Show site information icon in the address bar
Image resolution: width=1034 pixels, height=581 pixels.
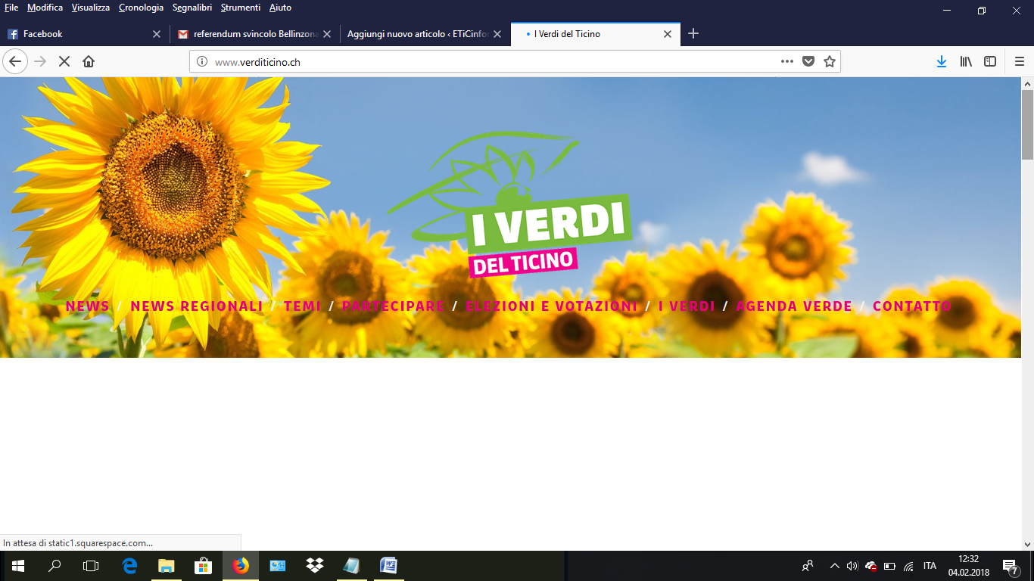[202, 62]
